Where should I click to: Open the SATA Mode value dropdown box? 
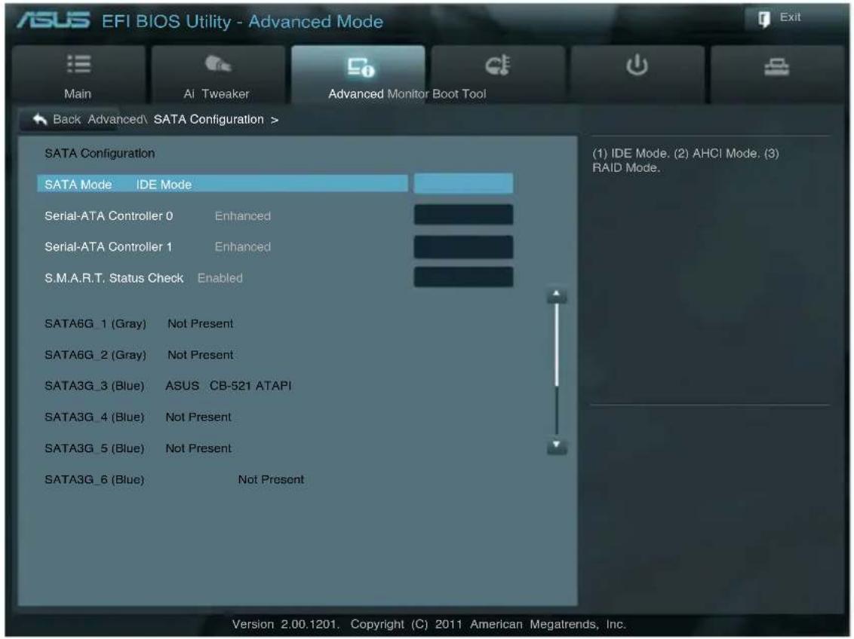(463, 183)
